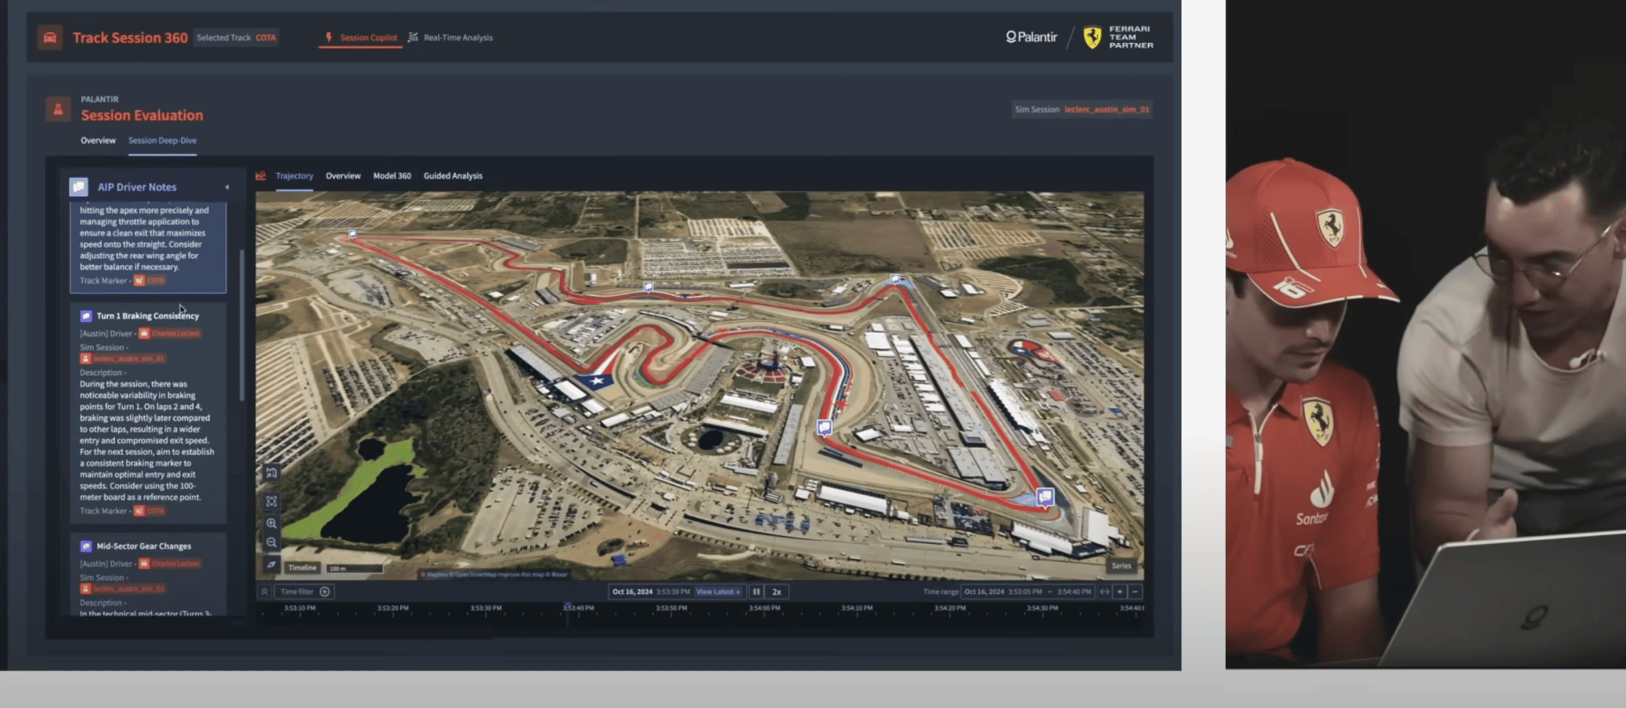Click the driver notes panel scrollbar
The image size is (1626, 708).
241,325
